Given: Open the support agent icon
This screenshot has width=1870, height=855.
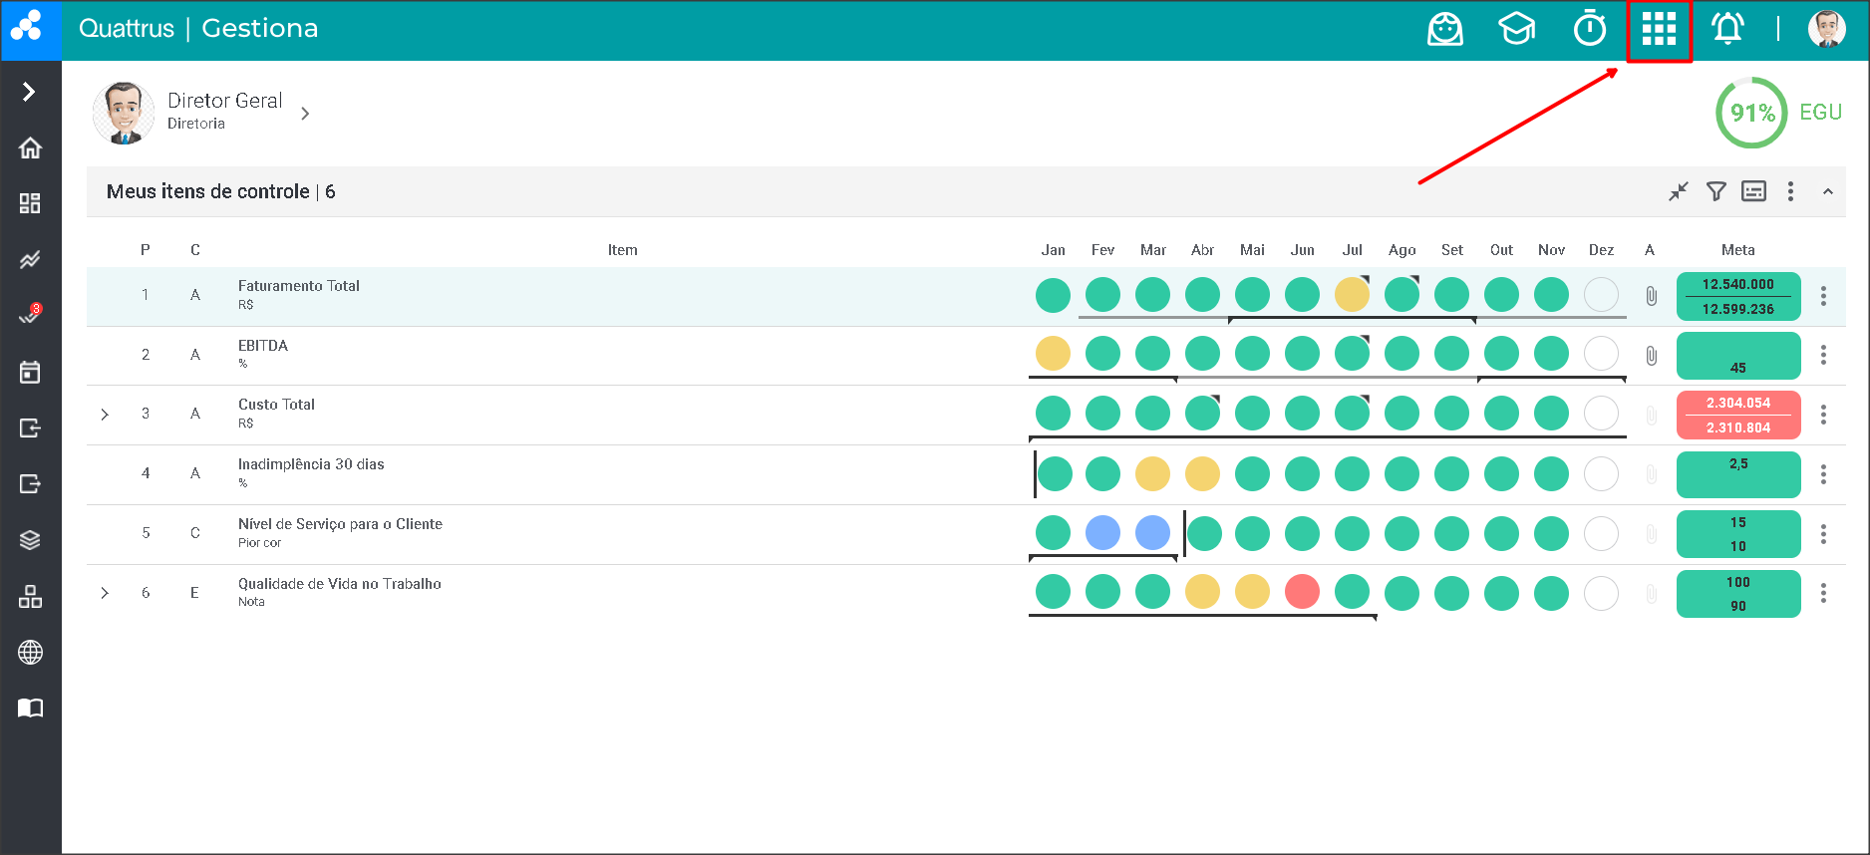Looking at the screenshot, I should [x=1444, y=29].
